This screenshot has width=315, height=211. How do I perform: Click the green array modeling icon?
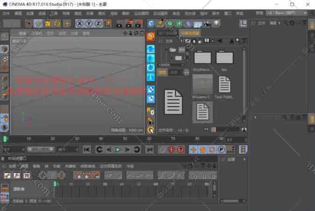coord(179,24)
